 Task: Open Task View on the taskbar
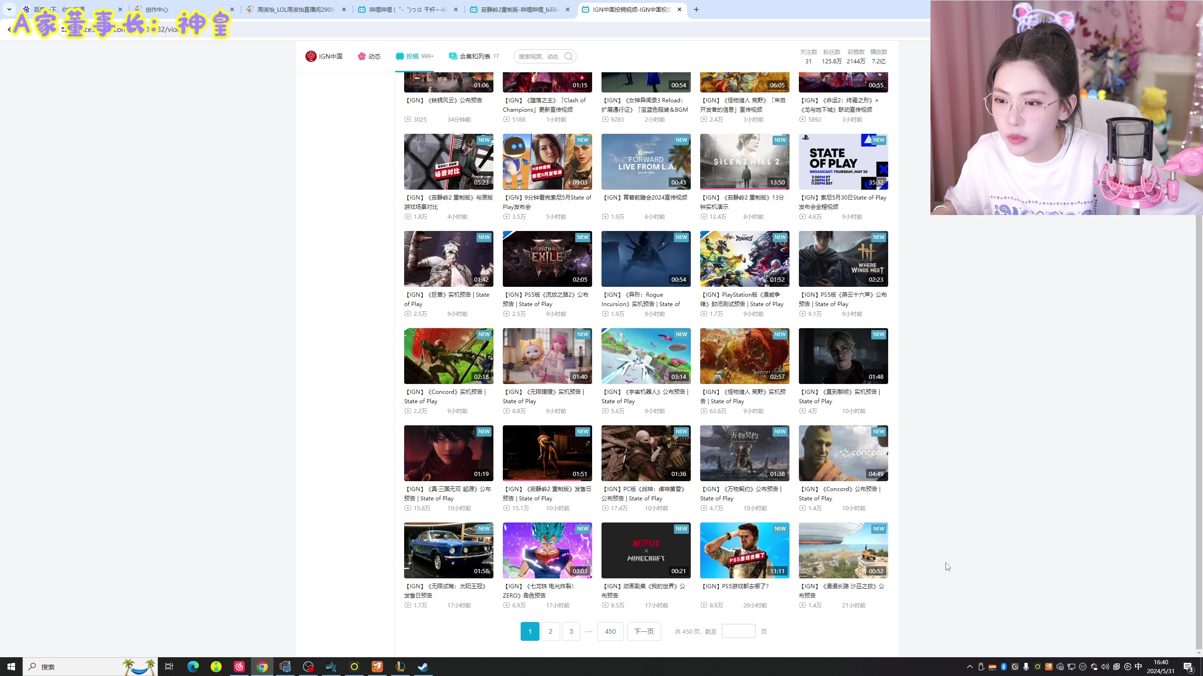tap(169, 667)
